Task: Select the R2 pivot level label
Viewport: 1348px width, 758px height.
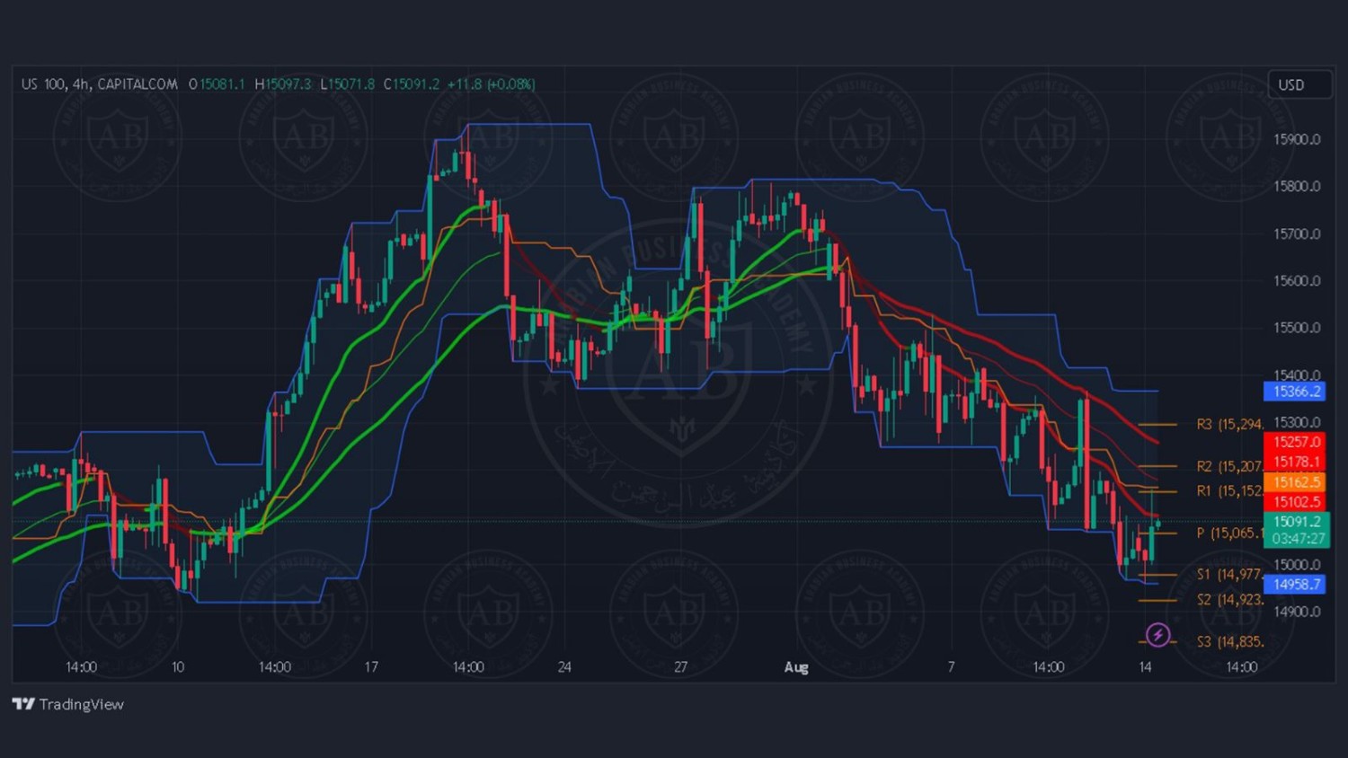Action: point(1229,466)
